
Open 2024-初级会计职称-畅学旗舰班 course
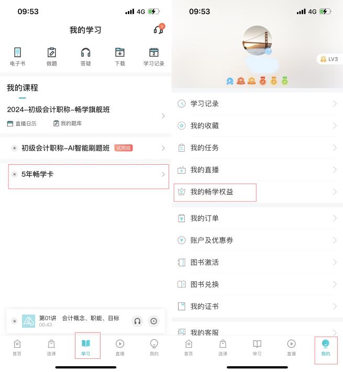point(58,109)
